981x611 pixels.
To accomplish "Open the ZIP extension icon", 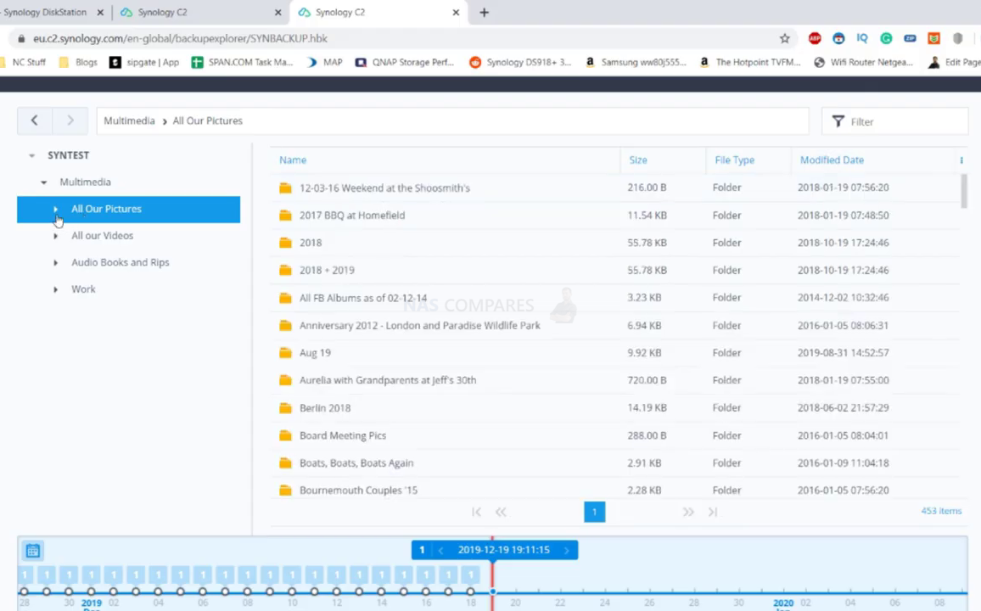I will 910,38.
